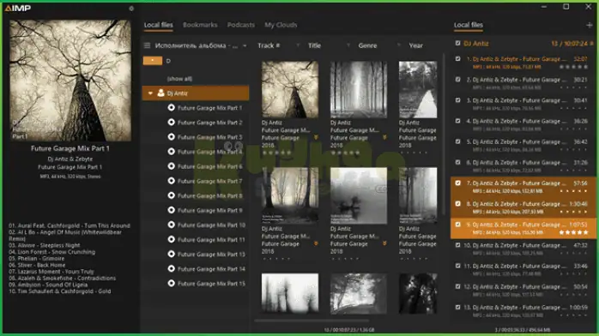Image resolution: width=599 pixels, height=336 pixels.
Task: Collapse the Dj Antiz tree node arrow
Action: coord(150,93)
